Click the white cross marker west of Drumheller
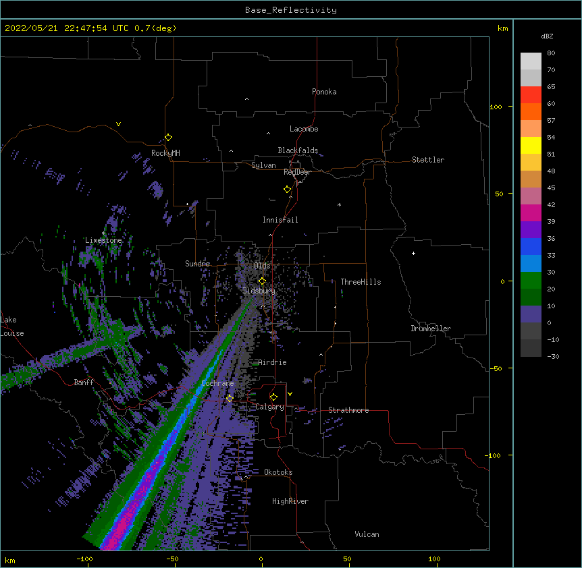This screenshot has height=568, width=582. tap(413, 253)
